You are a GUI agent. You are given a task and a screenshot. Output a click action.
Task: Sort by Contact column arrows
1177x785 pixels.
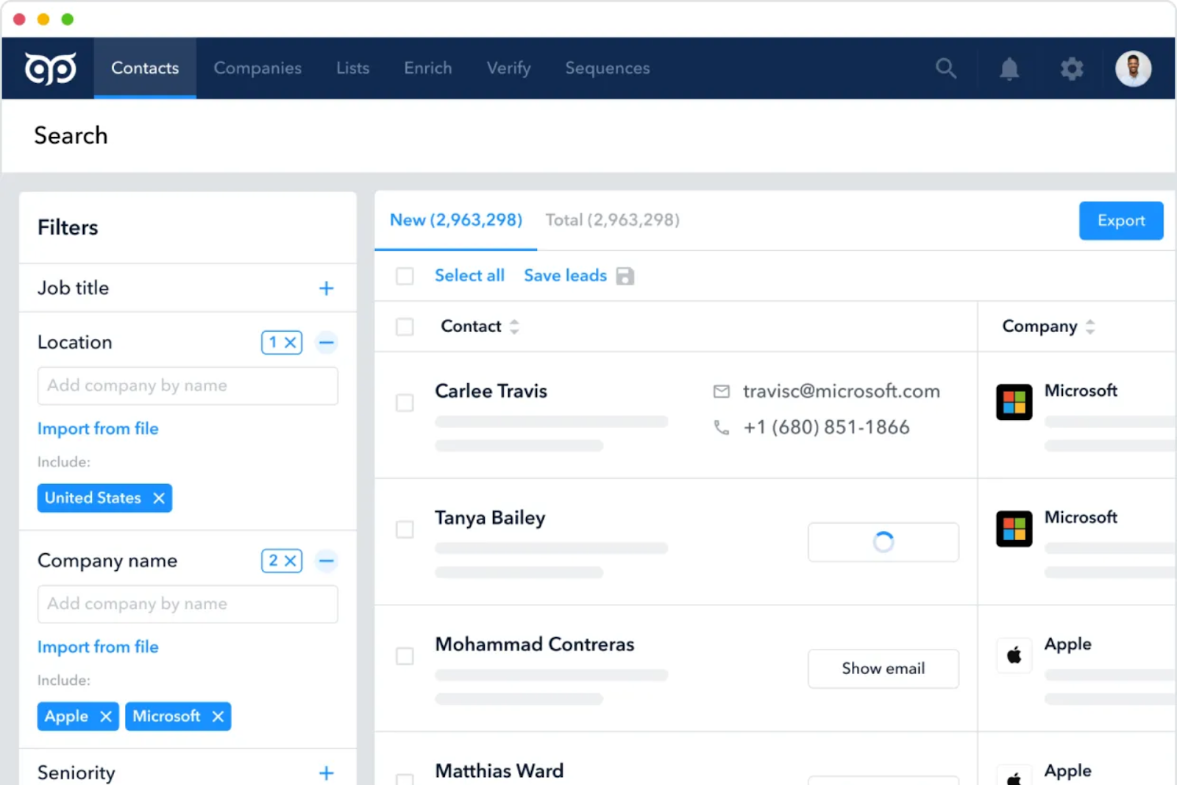coord(514,327)
